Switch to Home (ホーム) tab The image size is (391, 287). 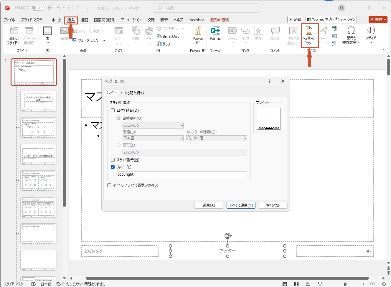[56, 20]
